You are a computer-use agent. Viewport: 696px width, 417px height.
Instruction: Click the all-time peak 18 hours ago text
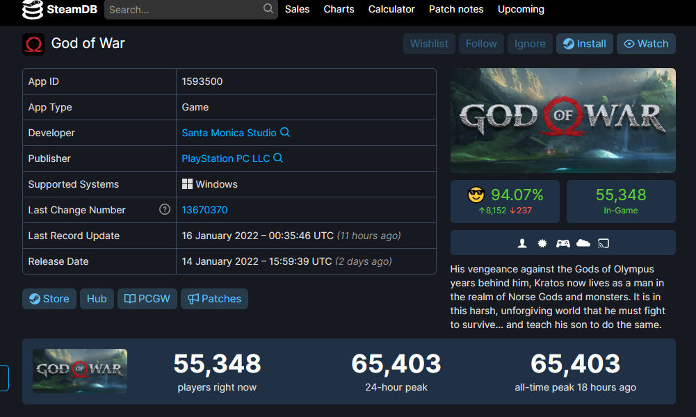pos(575,387)
